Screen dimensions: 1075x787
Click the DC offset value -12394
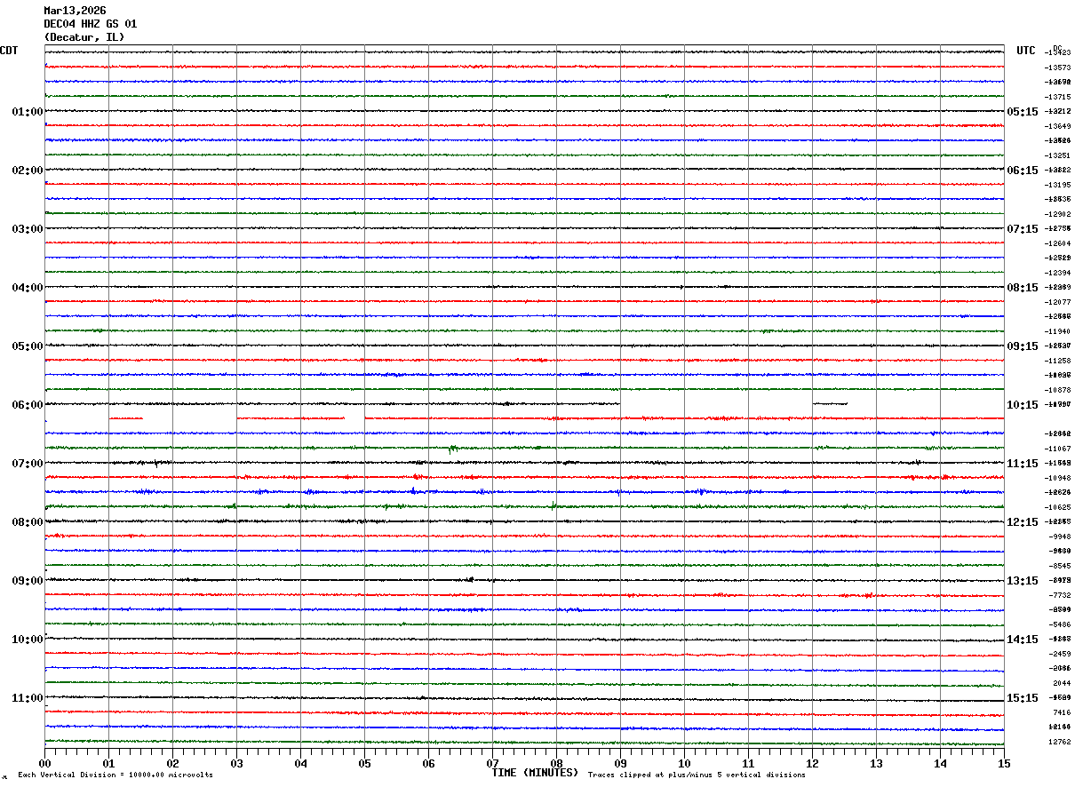(1058, 273)
